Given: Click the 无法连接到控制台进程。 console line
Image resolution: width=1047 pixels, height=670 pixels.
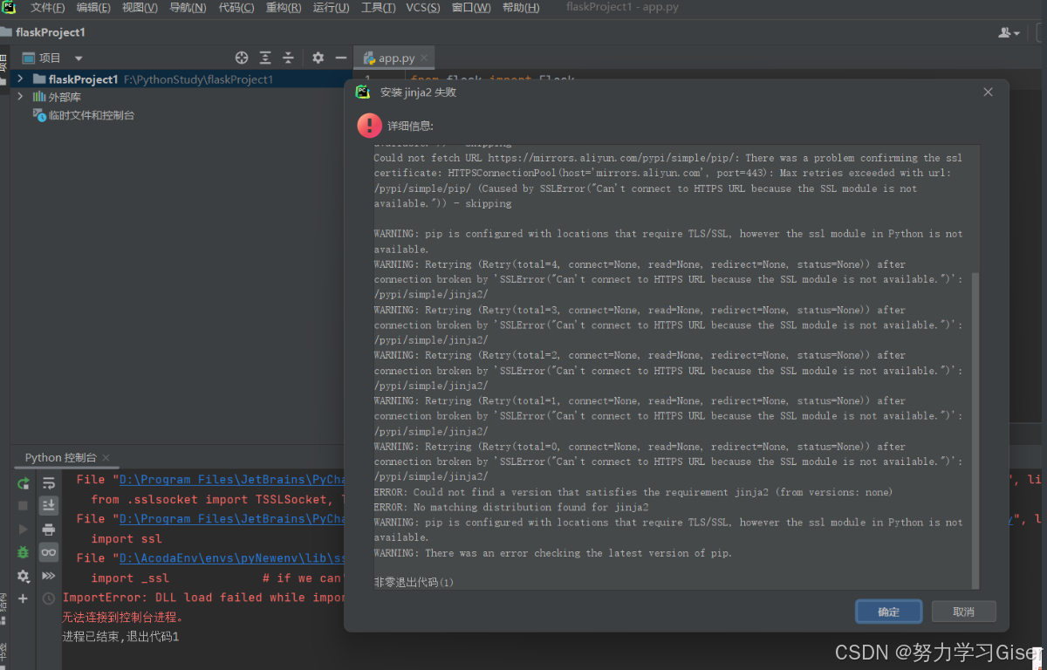Looking at the screenshot, I should (123, 618).
